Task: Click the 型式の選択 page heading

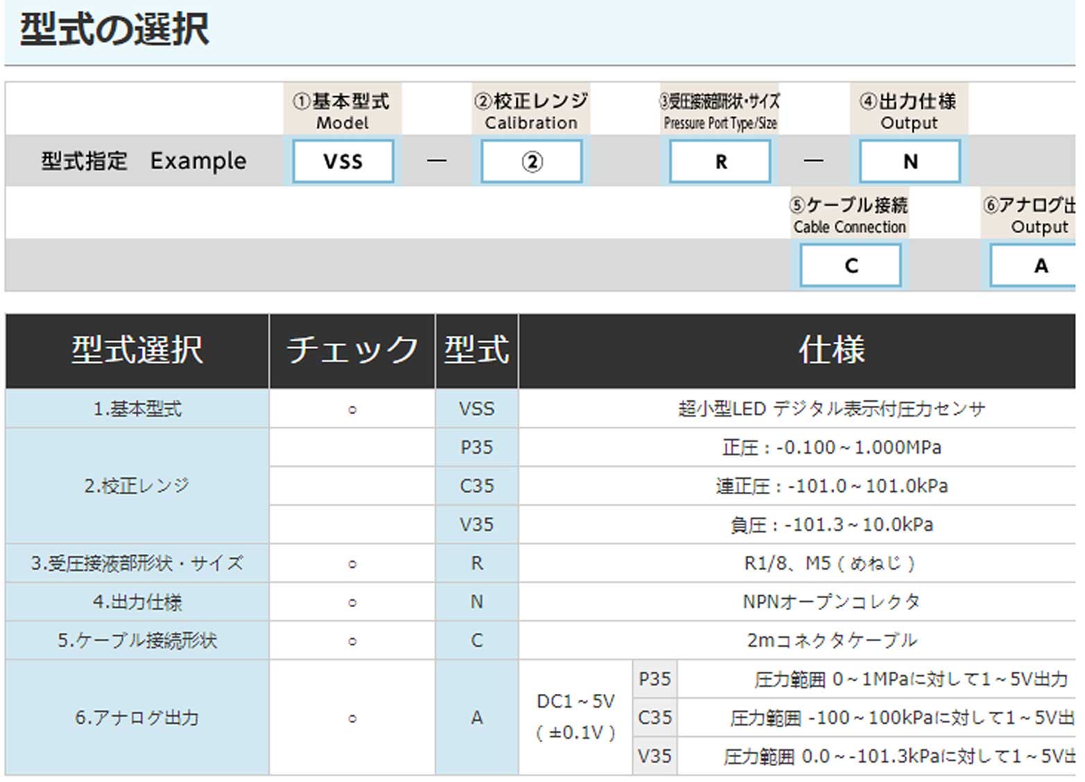Action: [114, 31]
